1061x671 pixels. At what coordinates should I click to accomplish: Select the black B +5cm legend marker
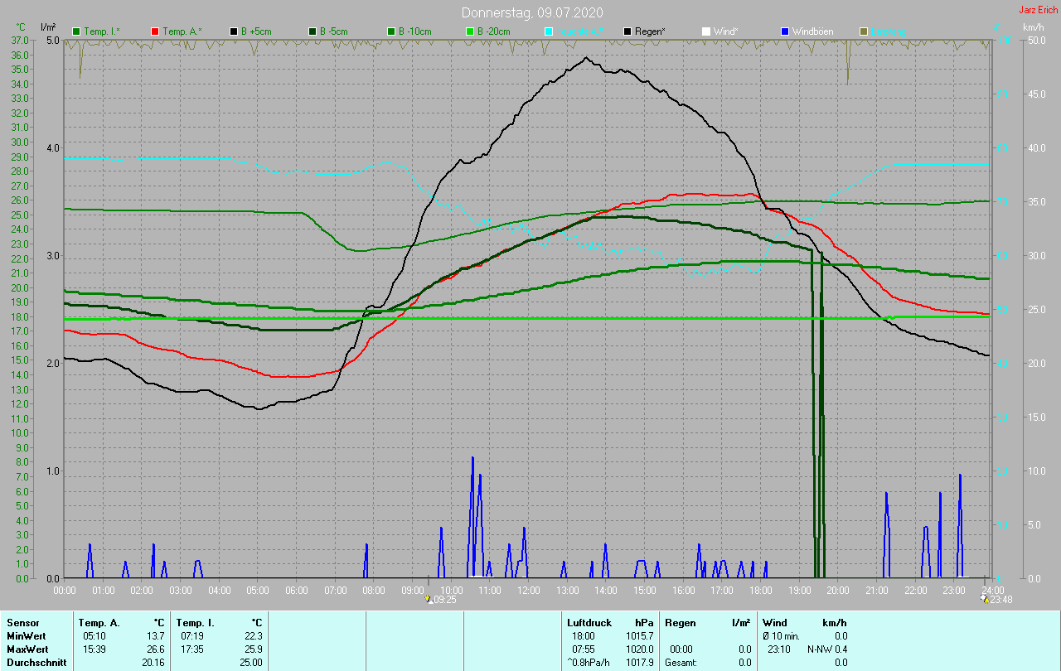coord(235,31)
